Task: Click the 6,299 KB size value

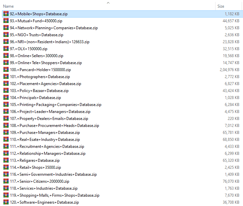Action: [x=232, y=154]
